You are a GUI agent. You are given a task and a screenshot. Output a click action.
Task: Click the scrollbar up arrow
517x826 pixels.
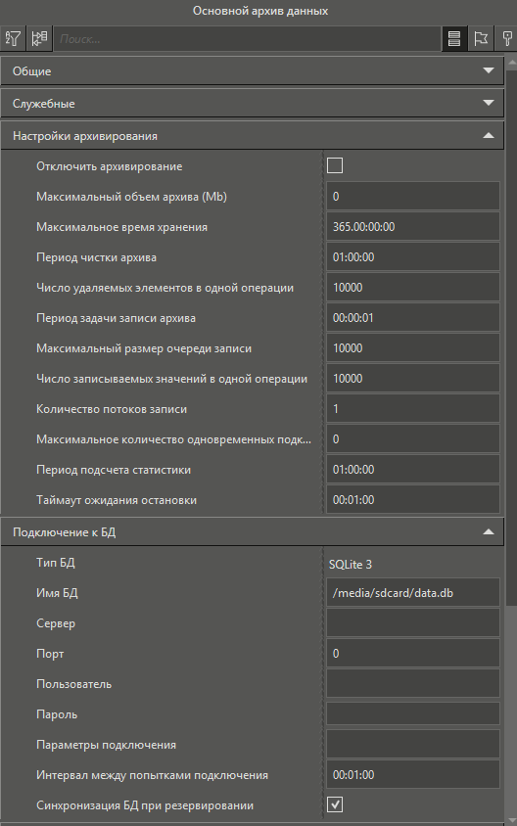coord(511,63)
